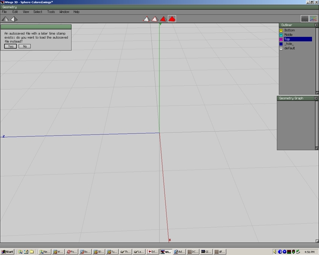The image size is (319, 255).
Task: Select body selection mode pyramid icon
Action: coord(172,19)
